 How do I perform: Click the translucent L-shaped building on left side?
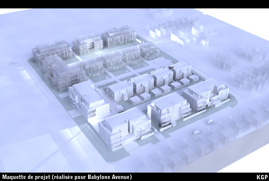(62, 72)
